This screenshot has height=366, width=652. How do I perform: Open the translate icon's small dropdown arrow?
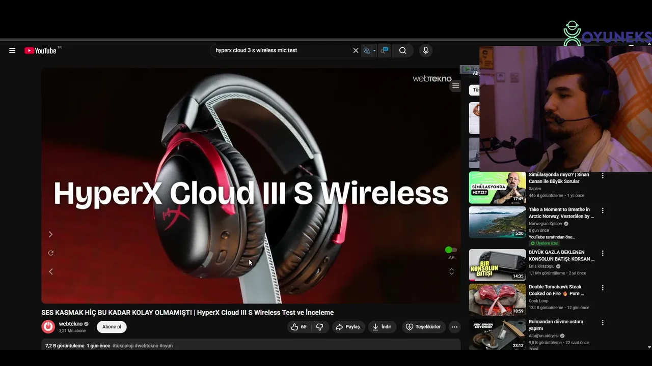pyautogui.click(x=374, y=50)
